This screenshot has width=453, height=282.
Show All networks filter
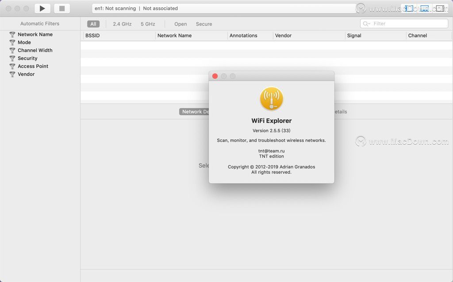(93, 24)
